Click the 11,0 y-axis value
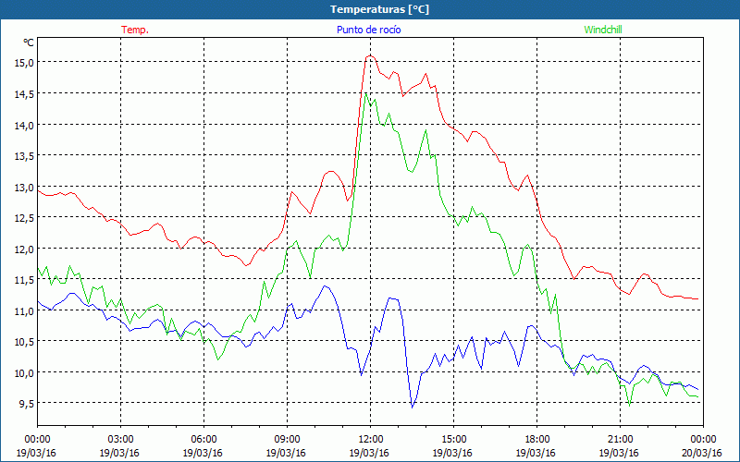Image resolution: width=740 pixels, height=462 pixels. pos(25,310)
